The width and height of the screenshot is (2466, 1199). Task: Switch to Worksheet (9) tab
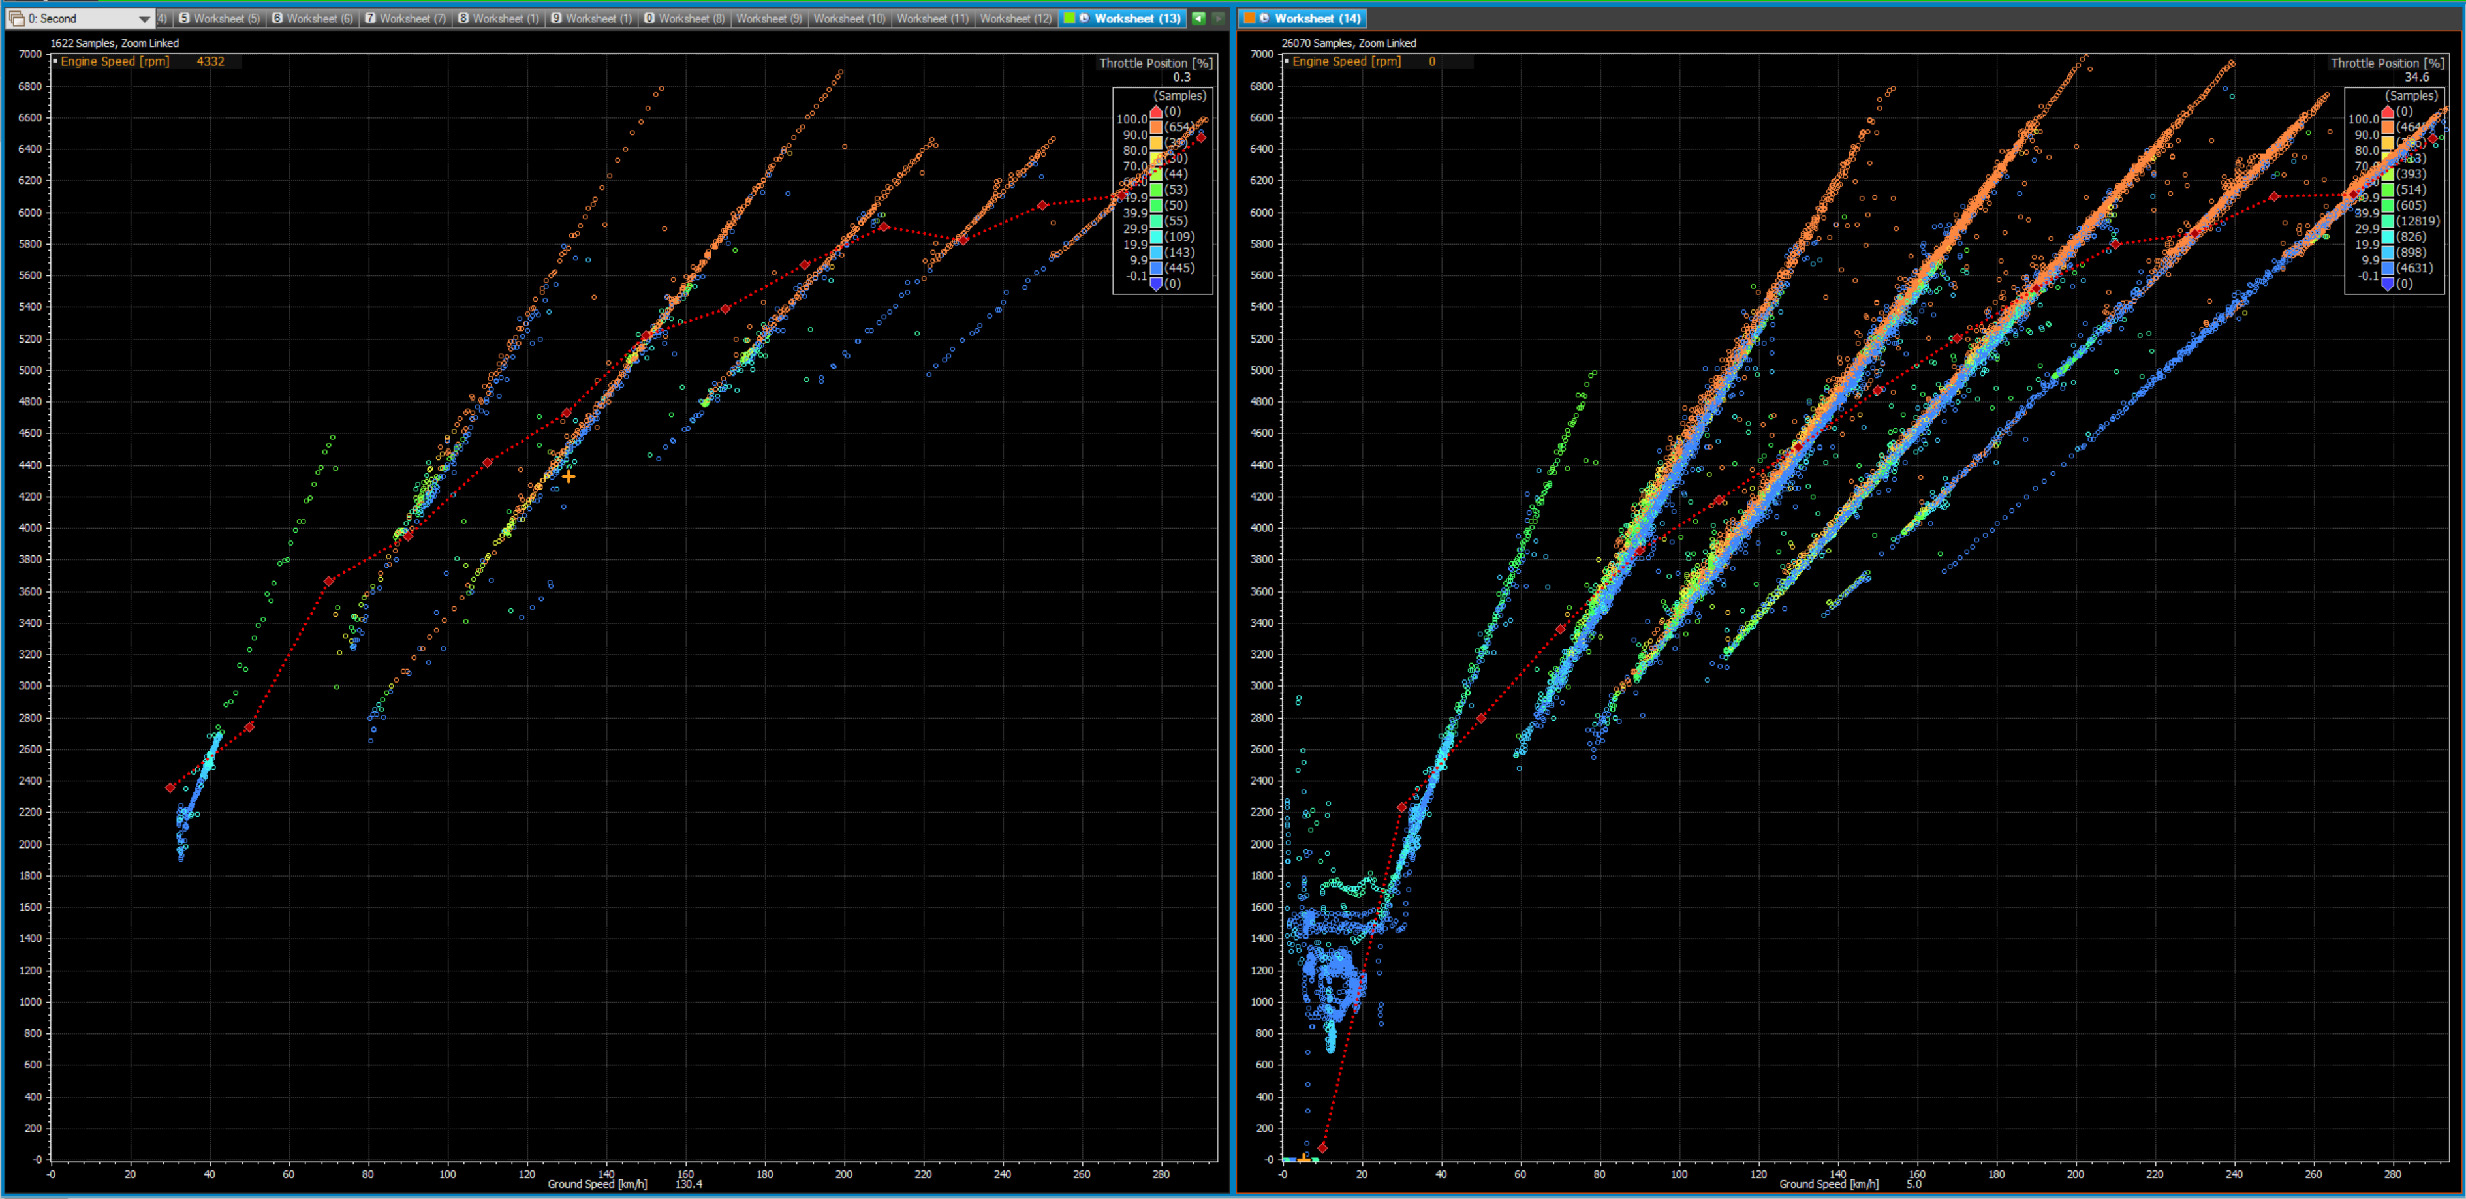(x=769, y=18)
